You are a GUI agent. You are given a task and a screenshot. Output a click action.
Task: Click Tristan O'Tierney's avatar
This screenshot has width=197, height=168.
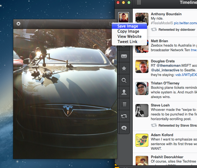click(x=142, y=88)
